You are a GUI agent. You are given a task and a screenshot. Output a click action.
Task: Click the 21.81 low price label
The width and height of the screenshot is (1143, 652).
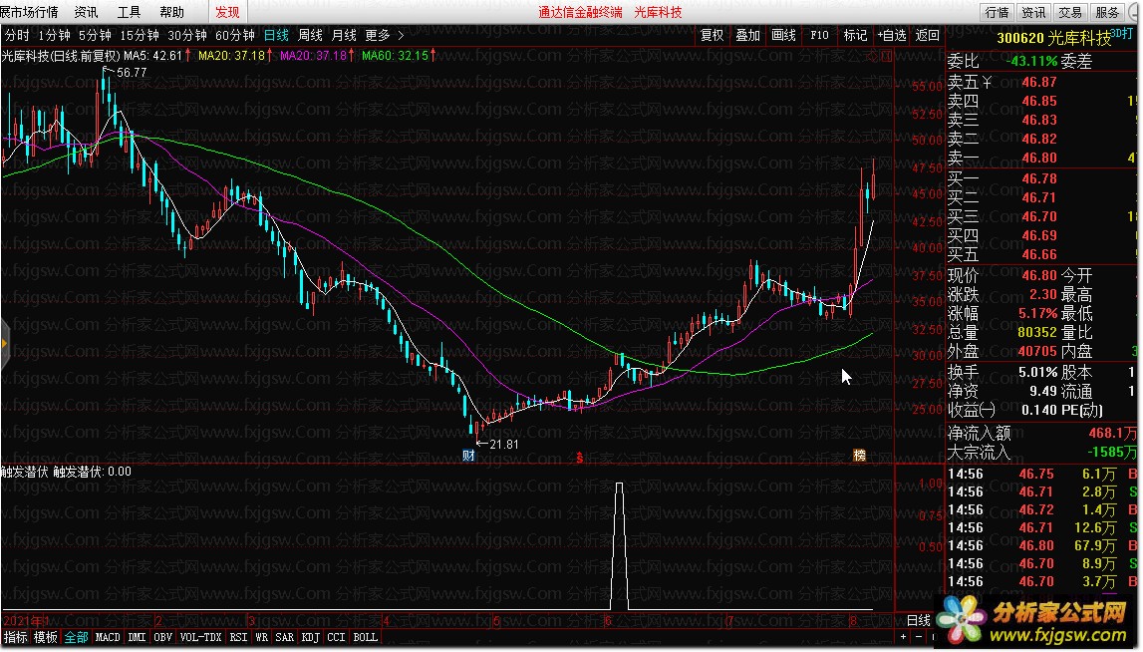click(503, 445)
